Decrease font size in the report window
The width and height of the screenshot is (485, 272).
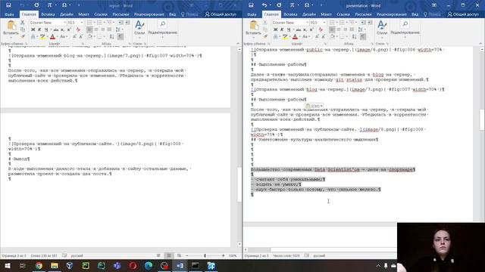81,37
